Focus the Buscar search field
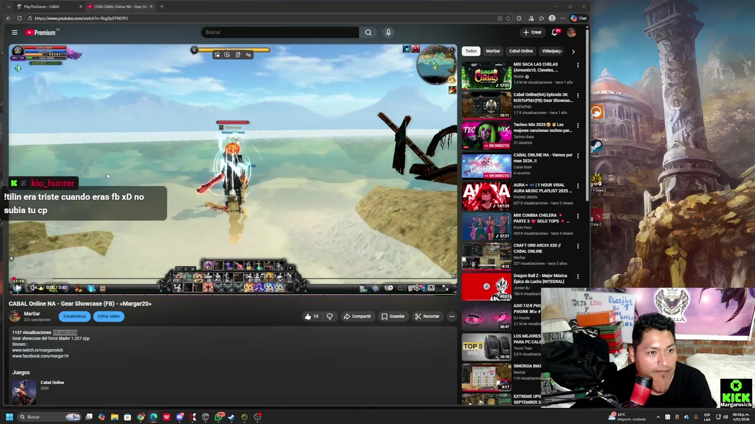This screenshot has width=755, height=424. [x=280, y=32]
